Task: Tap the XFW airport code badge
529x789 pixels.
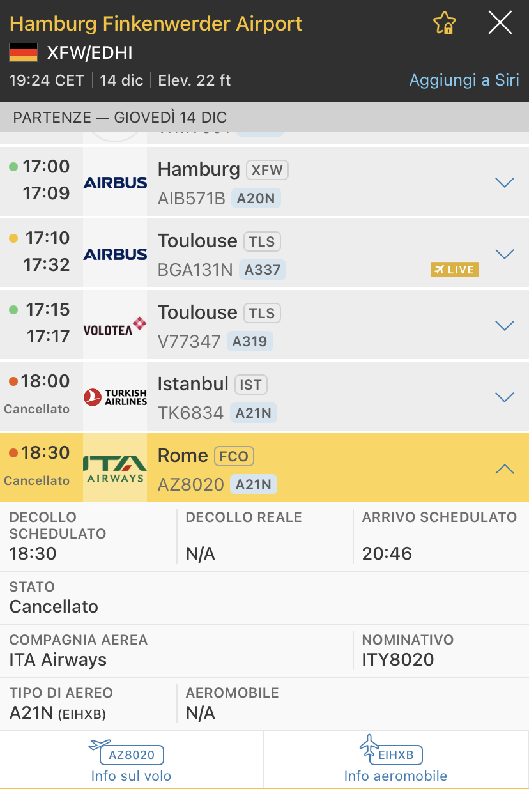Action: pyautogui.click(x=267, y=170)
